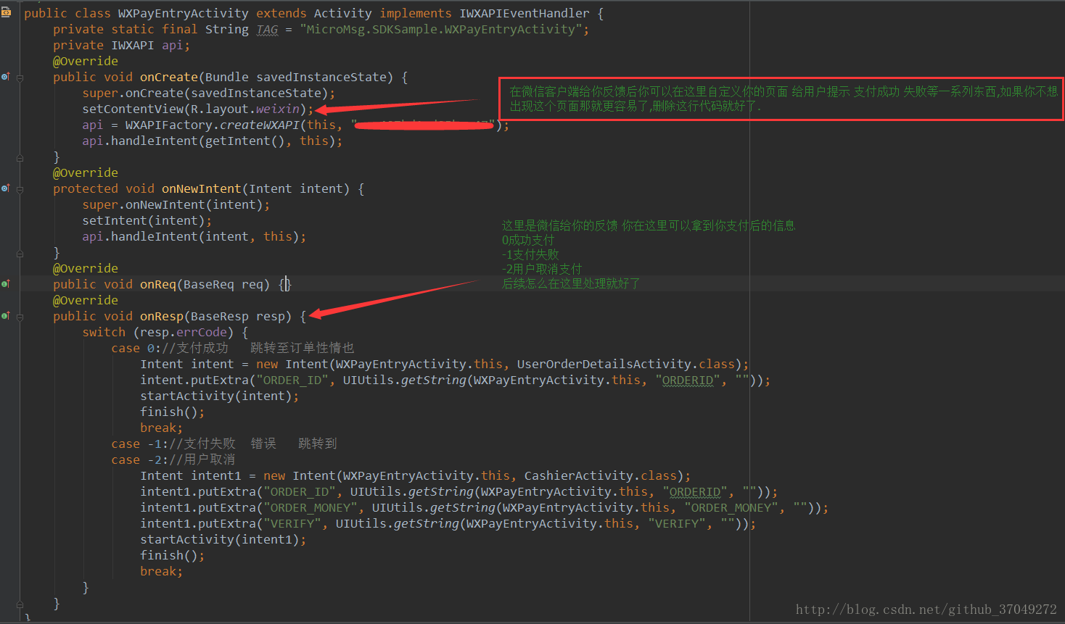1065x624 pixels.
Task: Click the case -1 label line
Action: point(223,444)
